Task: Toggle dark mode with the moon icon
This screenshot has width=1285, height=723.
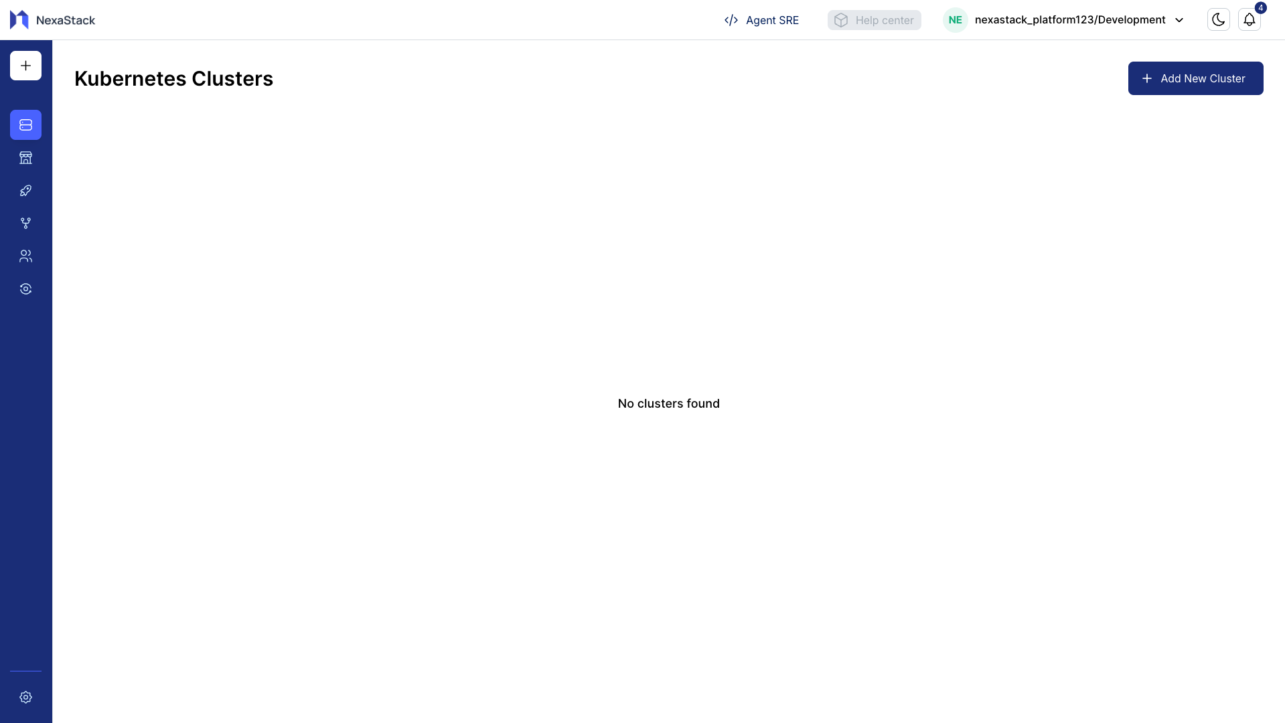Action: pos(1217,19)
